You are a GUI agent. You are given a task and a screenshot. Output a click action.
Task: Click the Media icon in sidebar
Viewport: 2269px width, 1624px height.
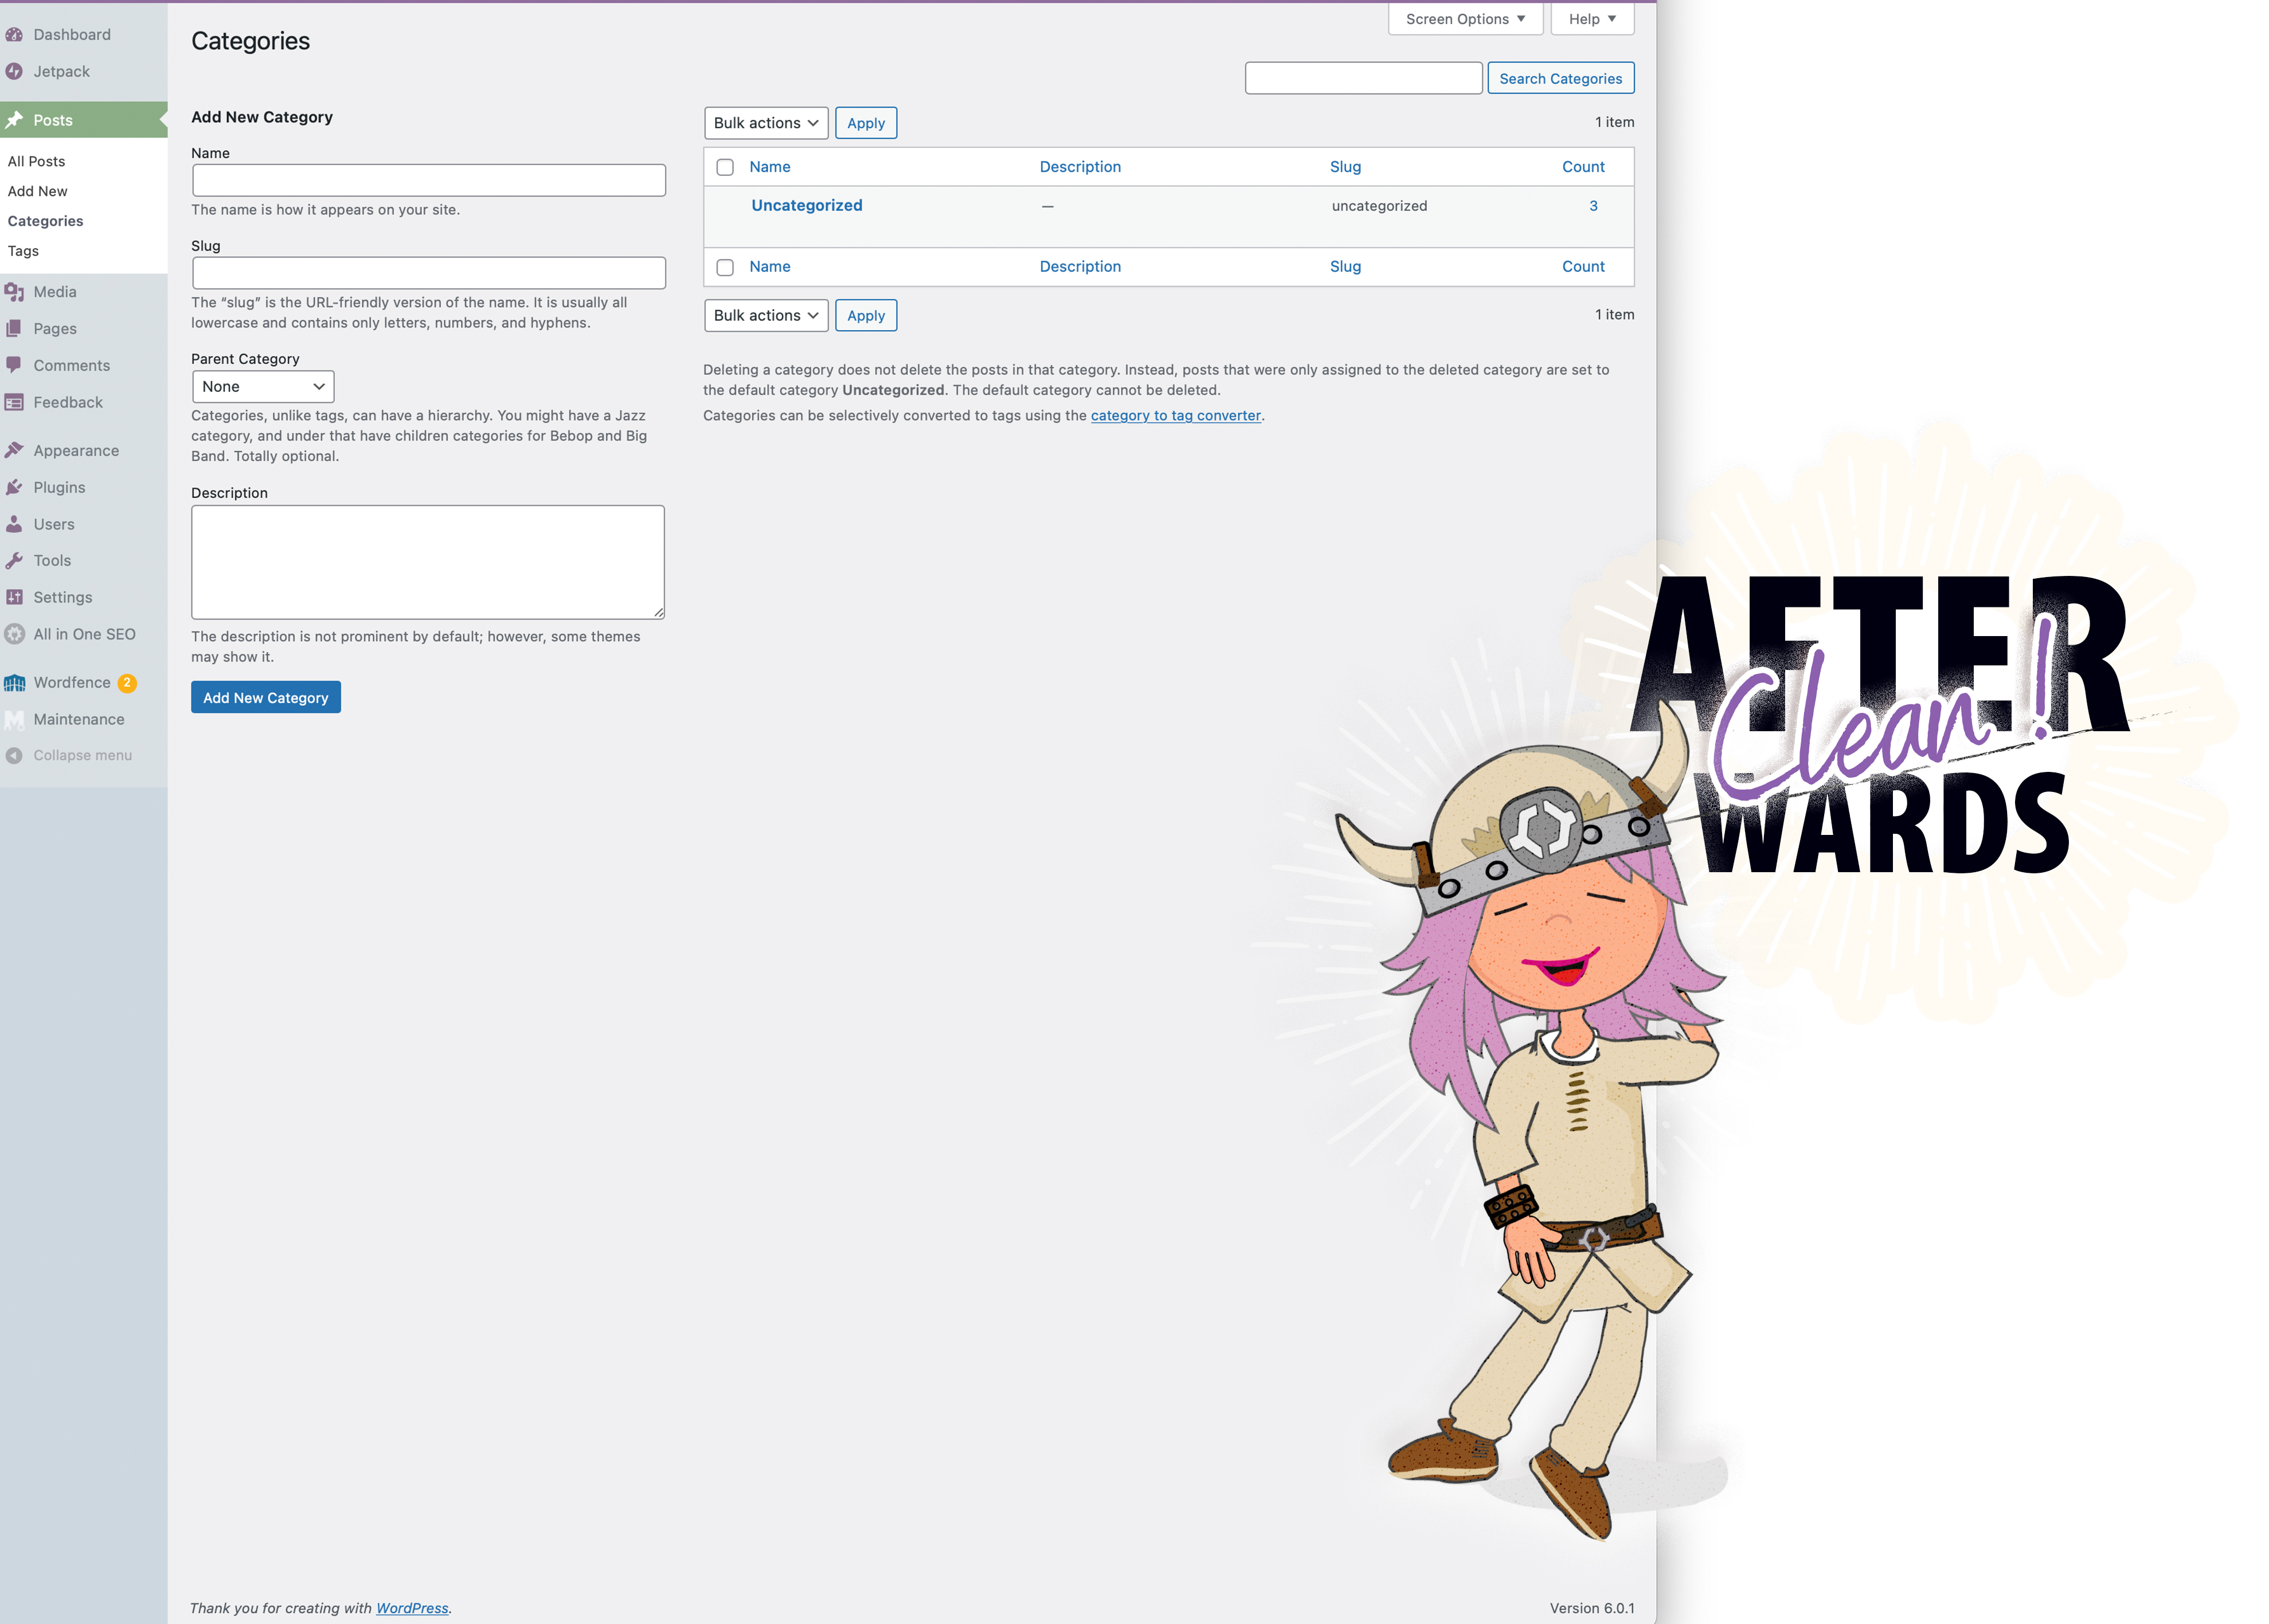click(x=14, y=292)
